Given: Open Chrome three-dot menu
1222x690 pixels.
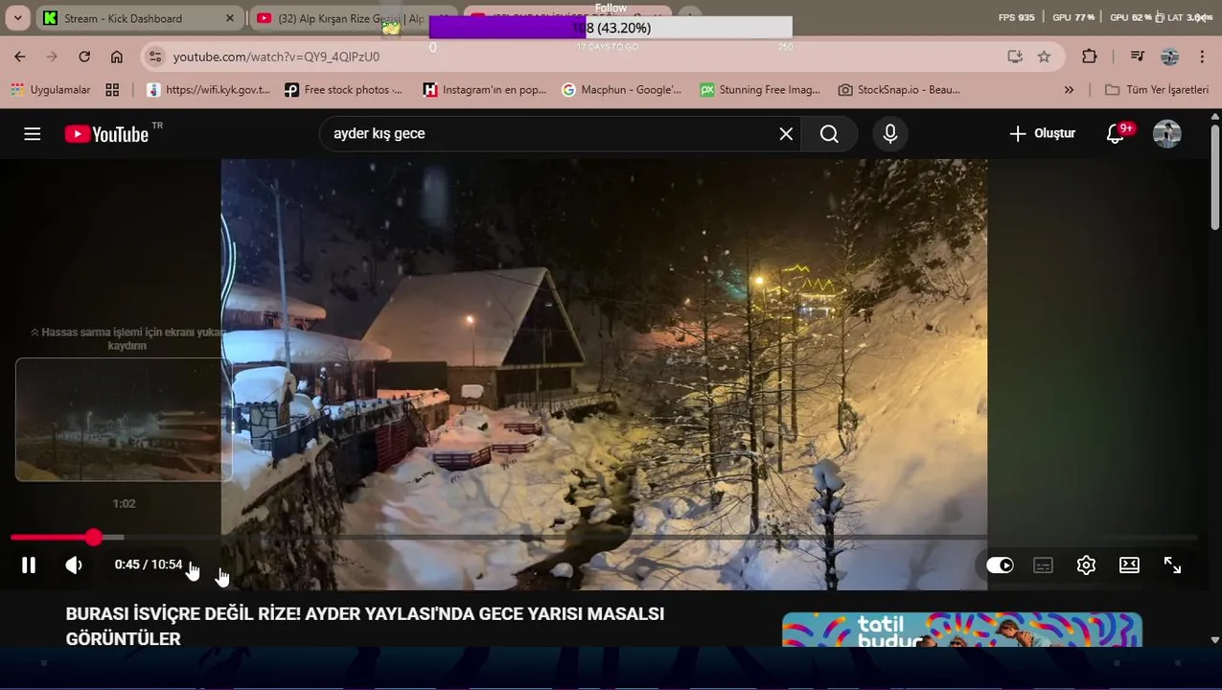Looking at the screenshot, I should [x=1202, y=57].
